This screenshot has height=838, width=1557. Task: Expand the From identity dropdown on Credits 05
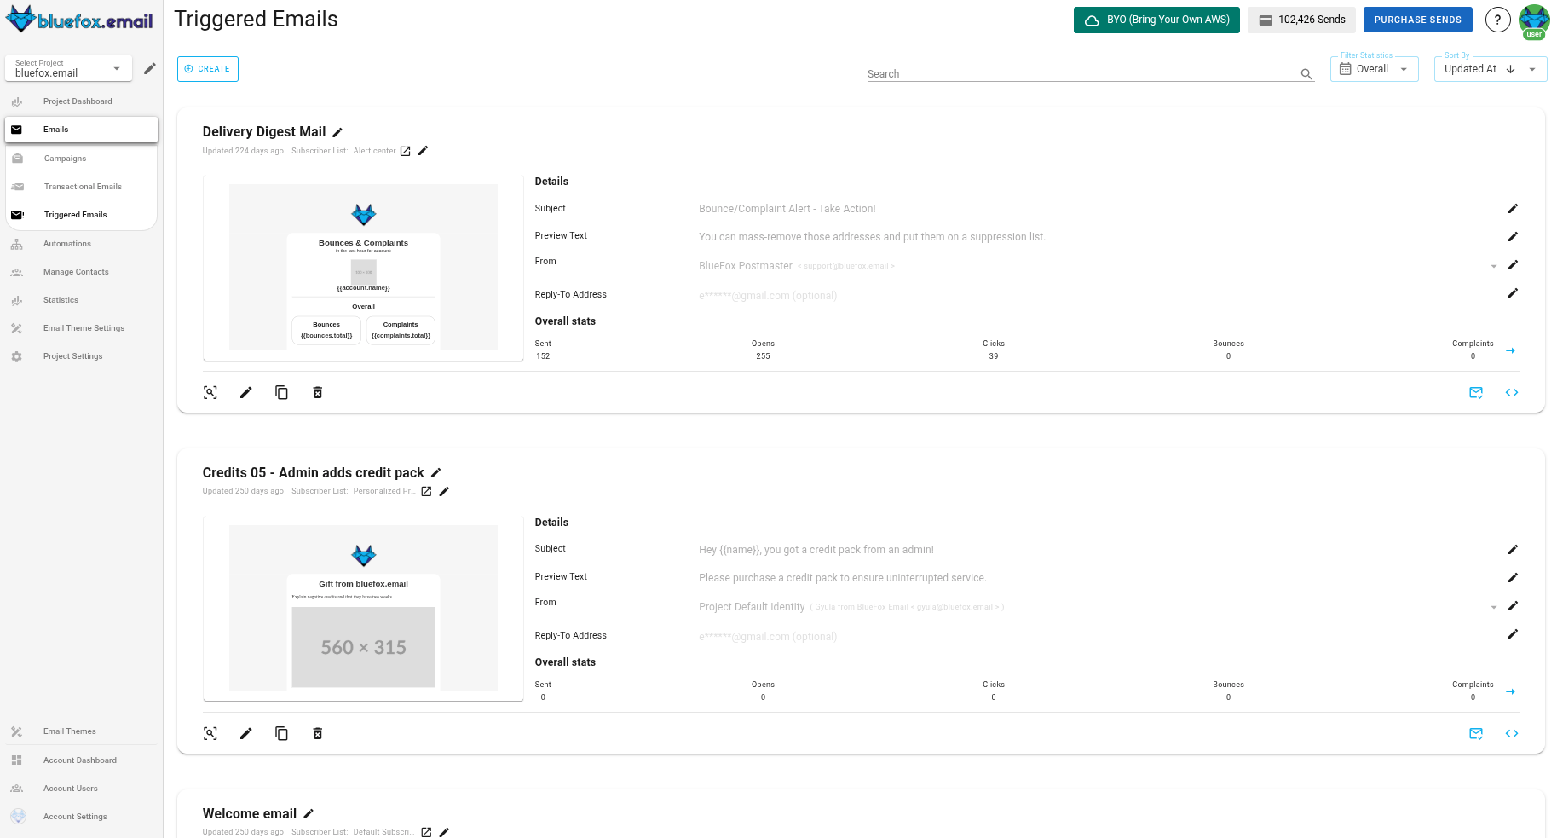click(x=1493, y=606)
